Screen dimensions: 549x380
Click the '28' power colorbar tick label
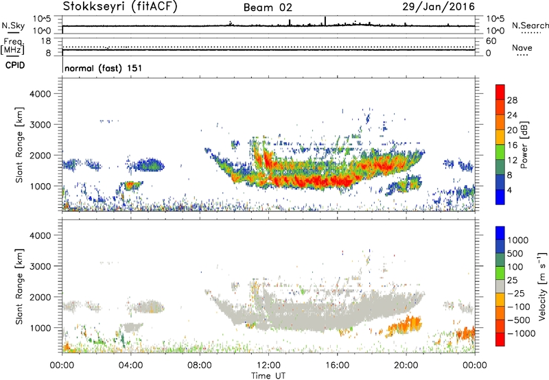coord(512,100)
